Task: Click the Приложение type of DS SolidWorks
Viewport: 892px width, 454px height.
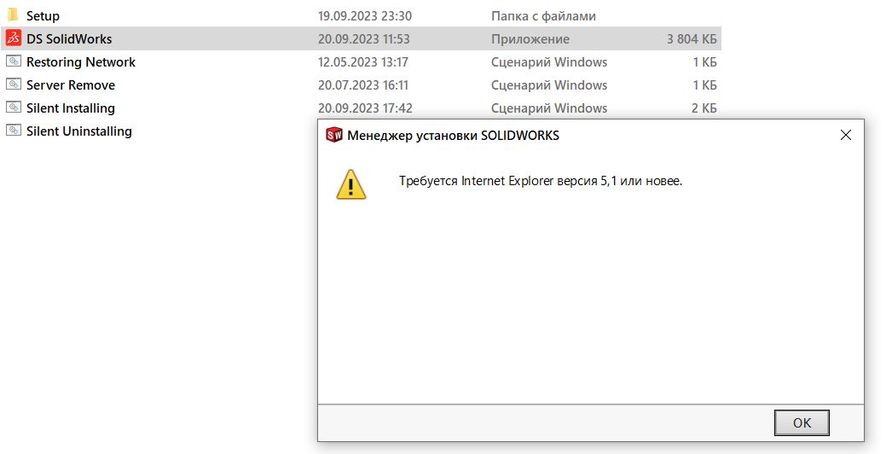Action: [x=530, y=39]
